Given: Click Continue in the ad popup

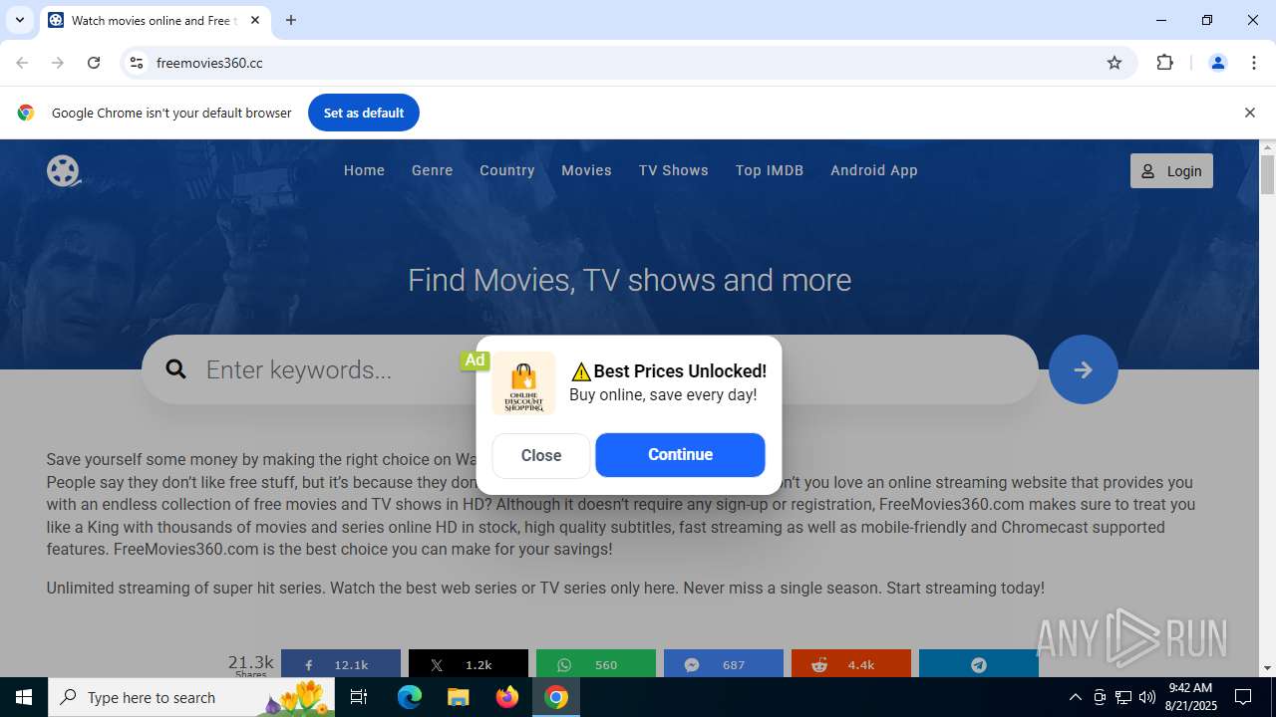Looking at the screenshot, I should (x=680, y=454).
